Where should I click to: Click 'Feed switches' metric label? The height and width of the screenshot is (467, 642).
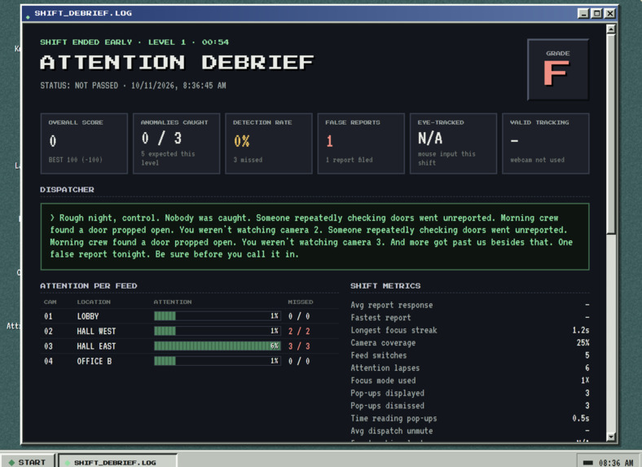click(x=378, y=355)
